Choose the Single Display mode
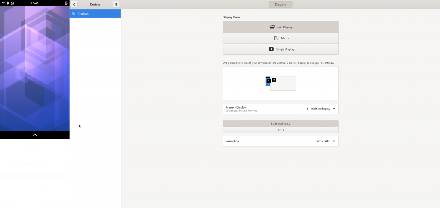 (x=280, y=49)
